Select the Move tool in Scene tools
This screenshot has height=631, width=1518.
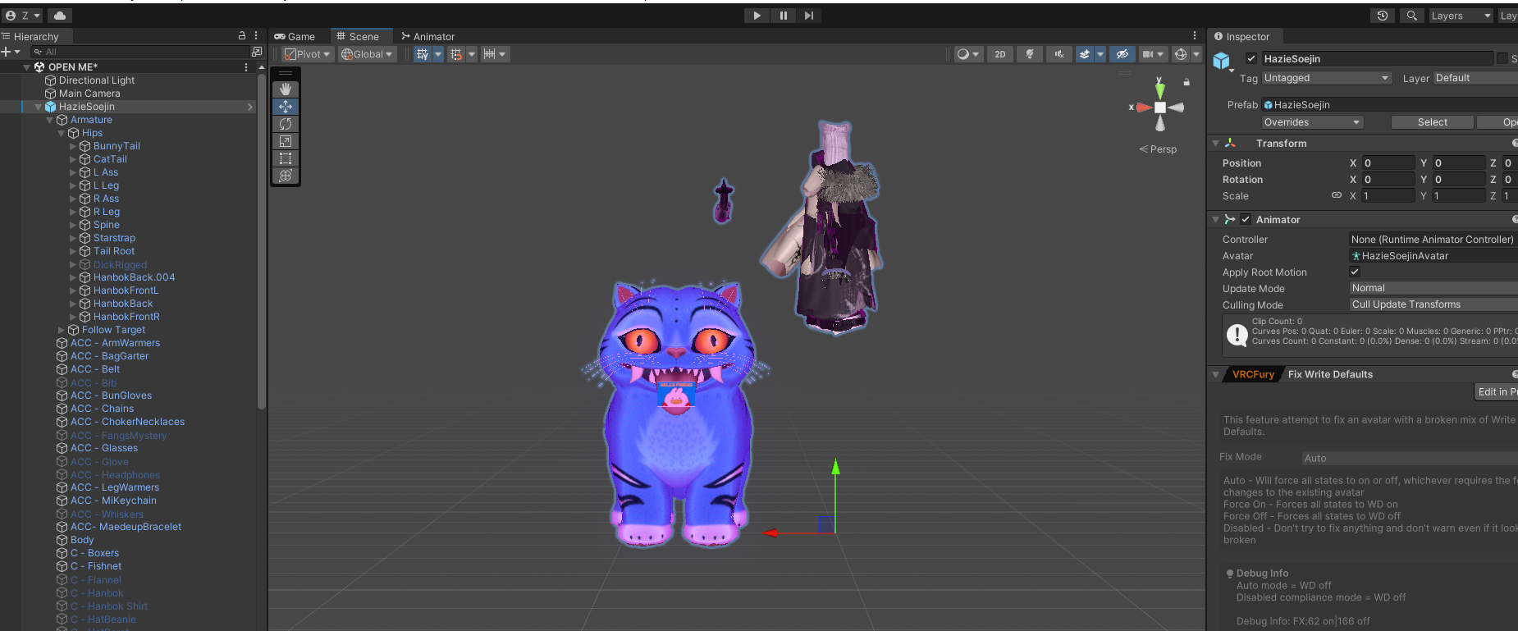click(286, 107)
